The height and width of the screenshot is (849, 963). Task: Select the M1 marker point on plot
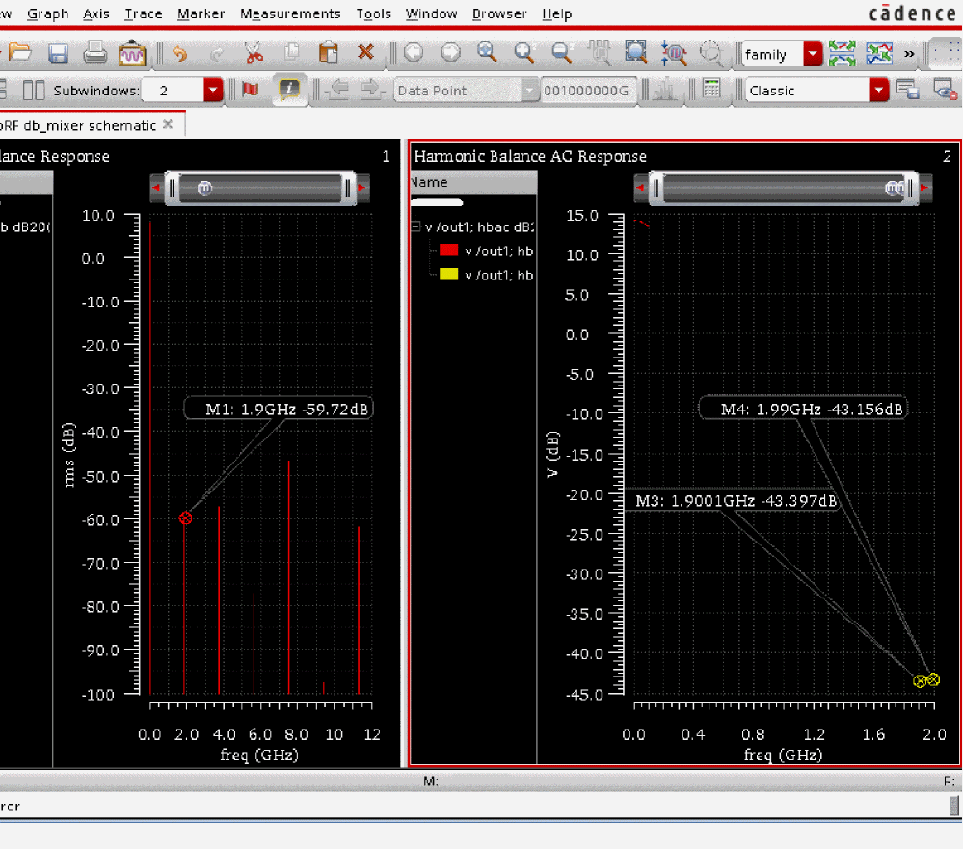pos(186,518)
